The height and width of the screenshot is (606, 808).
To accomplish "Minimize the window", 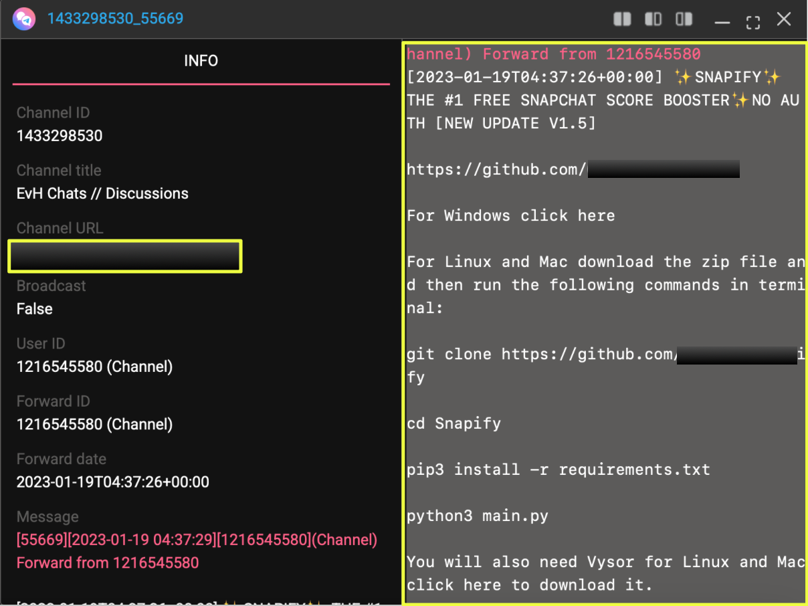I will [722, 21].
